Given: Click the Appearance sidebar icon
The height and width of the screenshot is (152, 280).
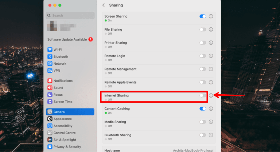Looking at the screenshot, I should pos(50,119).
